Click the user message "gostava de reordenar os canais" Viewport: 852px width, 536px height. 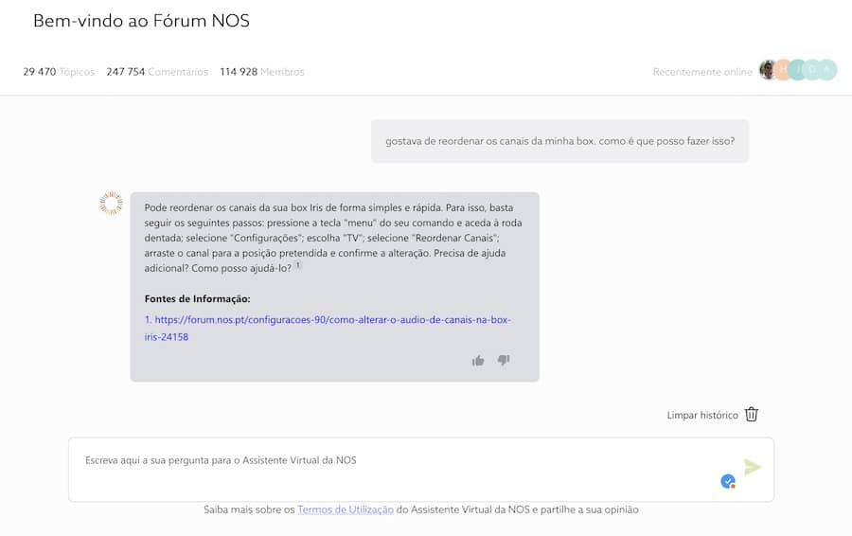click(x=560, y=141)
